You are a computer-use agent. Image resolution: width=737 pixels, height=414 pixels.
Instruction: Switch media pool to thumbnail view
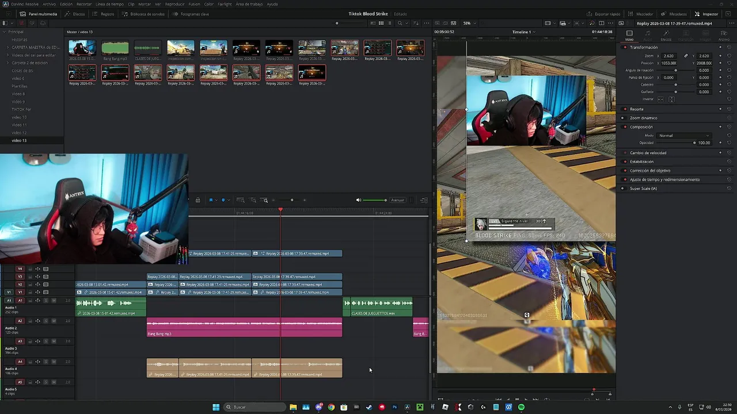[x=381, y=23]
